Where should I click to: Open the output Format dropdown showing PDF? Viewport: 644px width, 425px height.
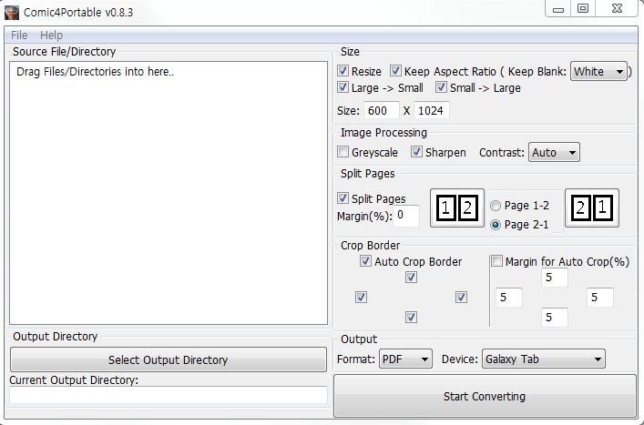coord(405,359)
